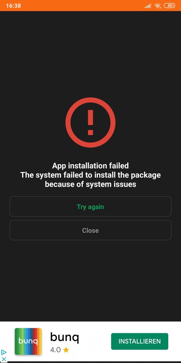Viewport: 181px width, 363px height.
Task: Tap the orange status bar center
Action: click(x=90, y=6)
